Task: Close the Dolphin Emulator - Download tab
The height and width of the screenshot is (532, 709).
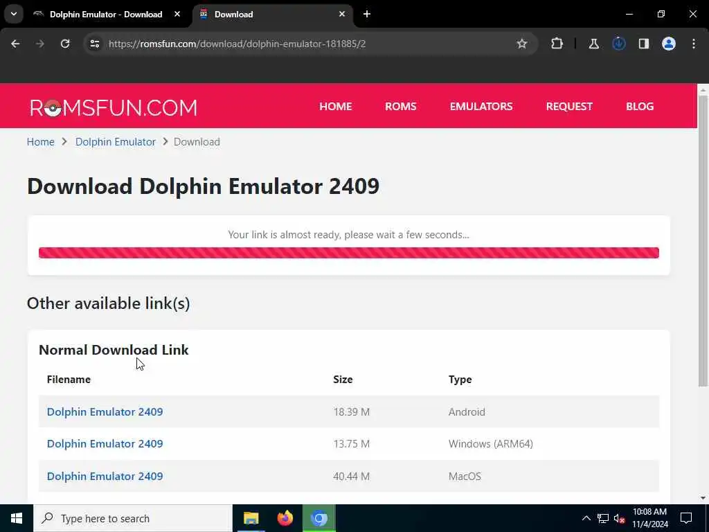Action: coord(177,14)
